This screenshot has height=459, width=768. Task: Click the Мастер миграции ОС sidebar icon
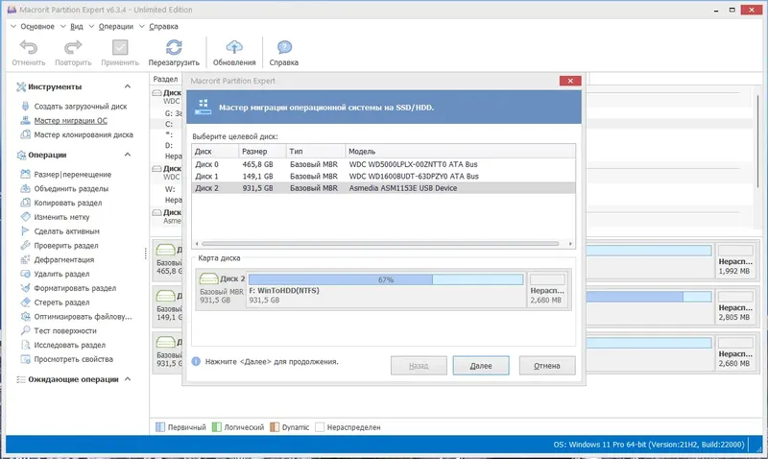tap(25, 120)
